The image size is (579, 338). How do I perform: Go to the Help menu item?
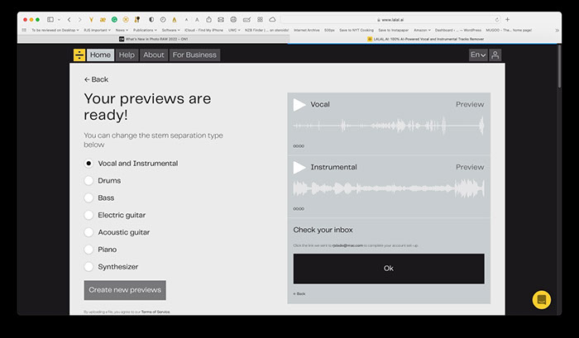(127, 55)
